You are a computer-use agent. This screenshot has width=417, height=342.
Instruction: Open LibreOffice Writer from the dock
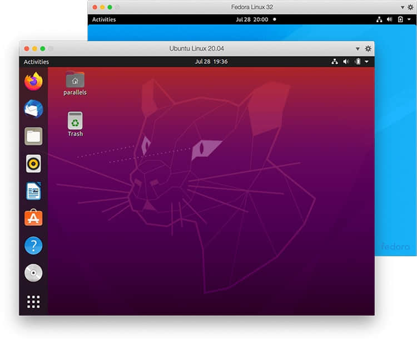(33, 190)
